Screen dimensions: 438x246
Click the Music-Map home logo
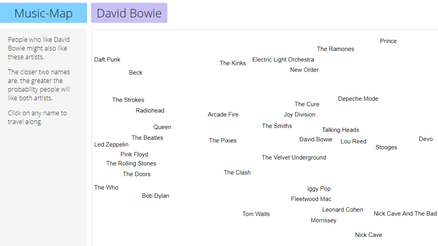43,13
